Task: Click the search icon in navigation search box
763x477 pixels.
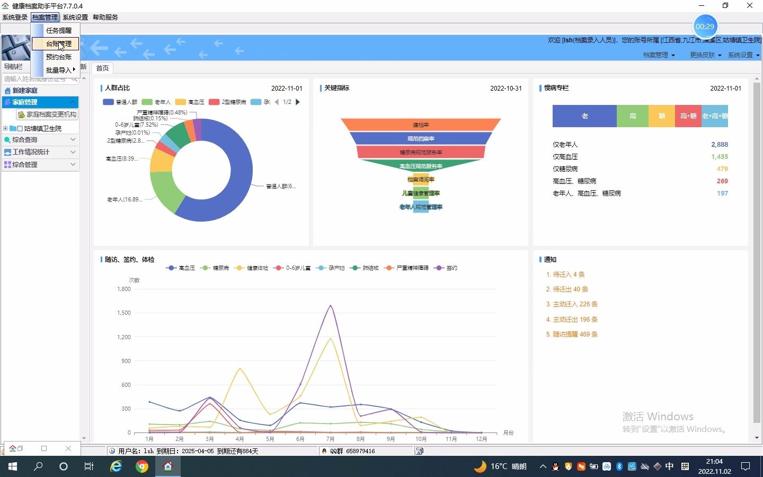Action: point(74,79)
